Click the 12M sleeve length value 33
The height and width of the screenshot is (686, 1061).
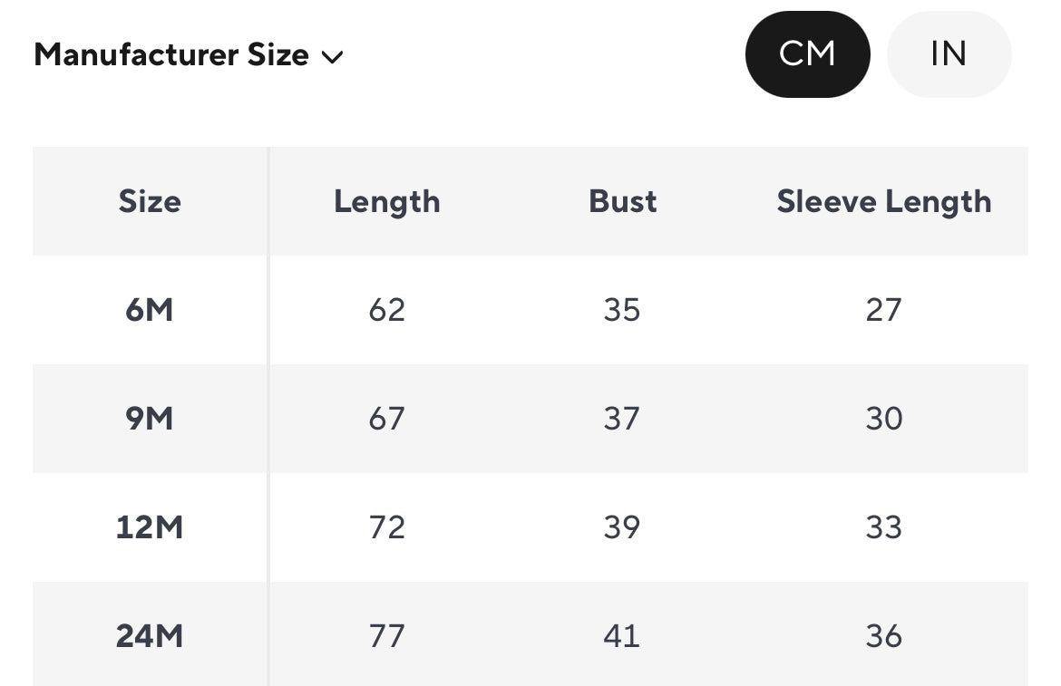click(883, 527)
